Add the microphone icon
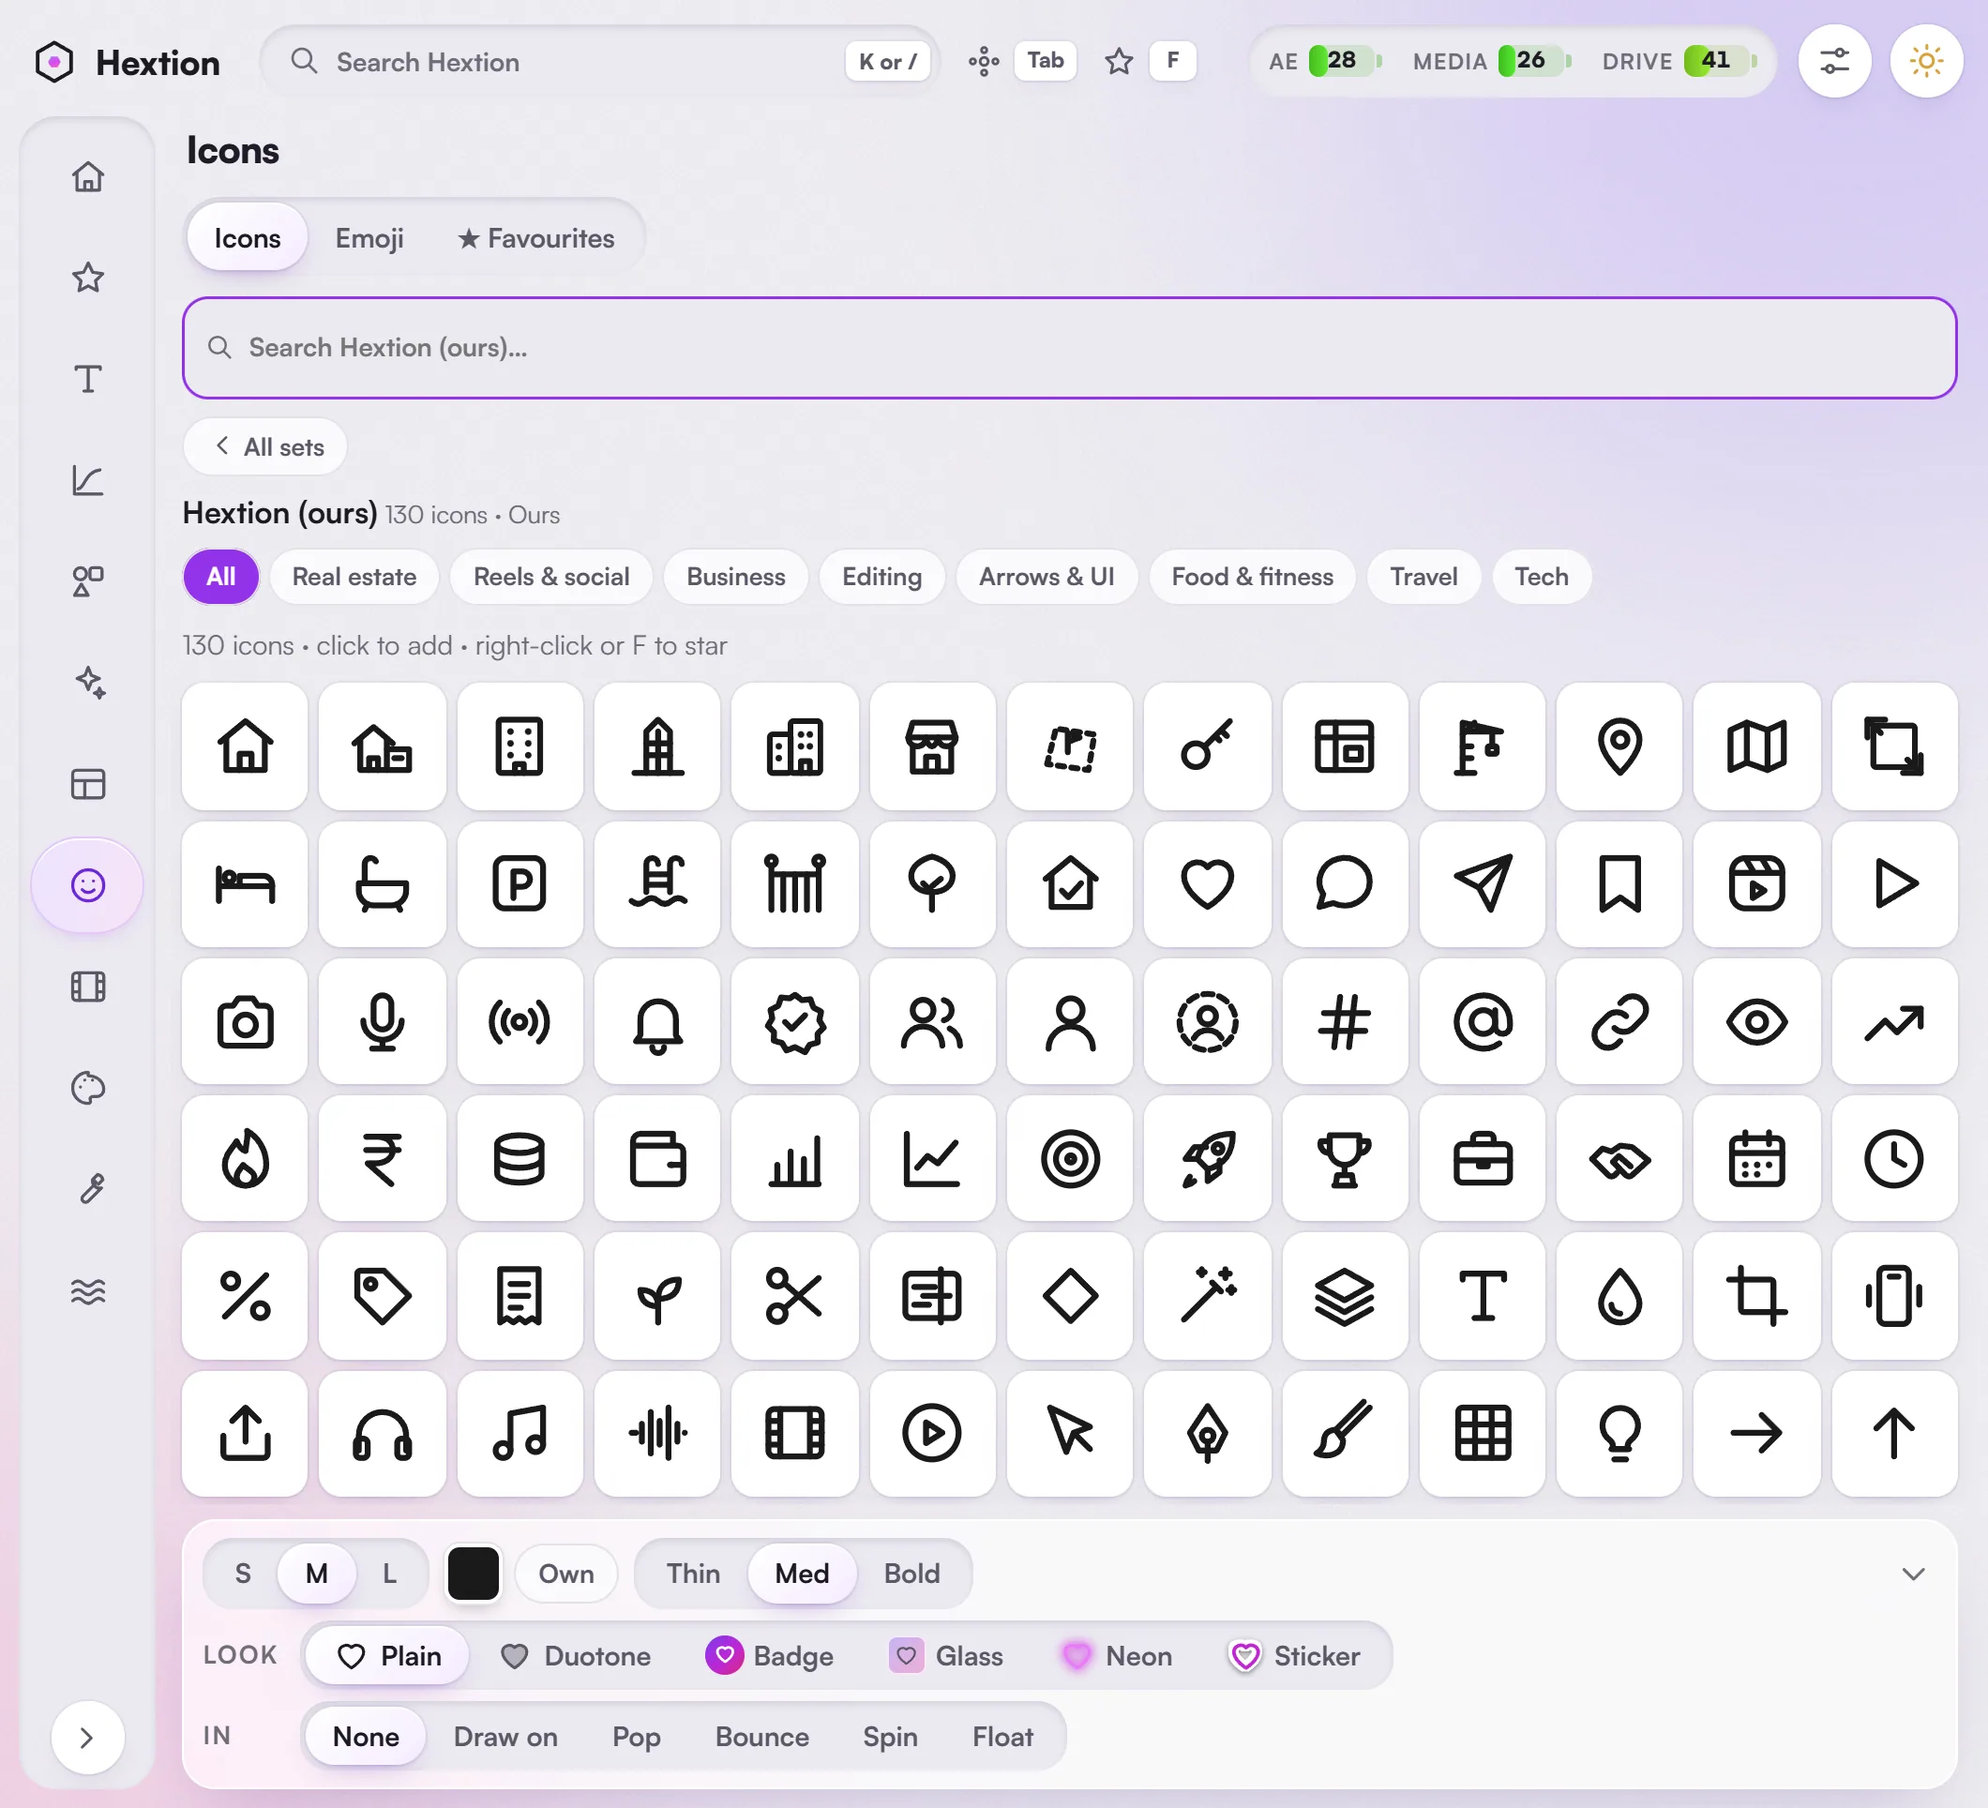Viewport: 1988px width, 1808px height. point(382,1021)
